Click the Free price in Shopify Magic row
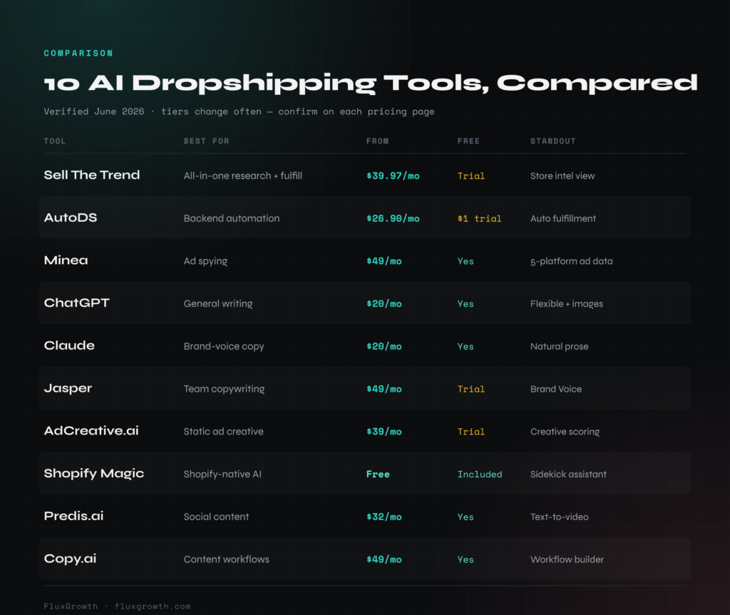This screenshot has width=730, height=615. 378,474
